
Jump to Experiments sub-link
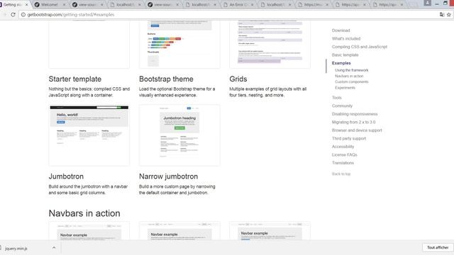pos(345,88)
